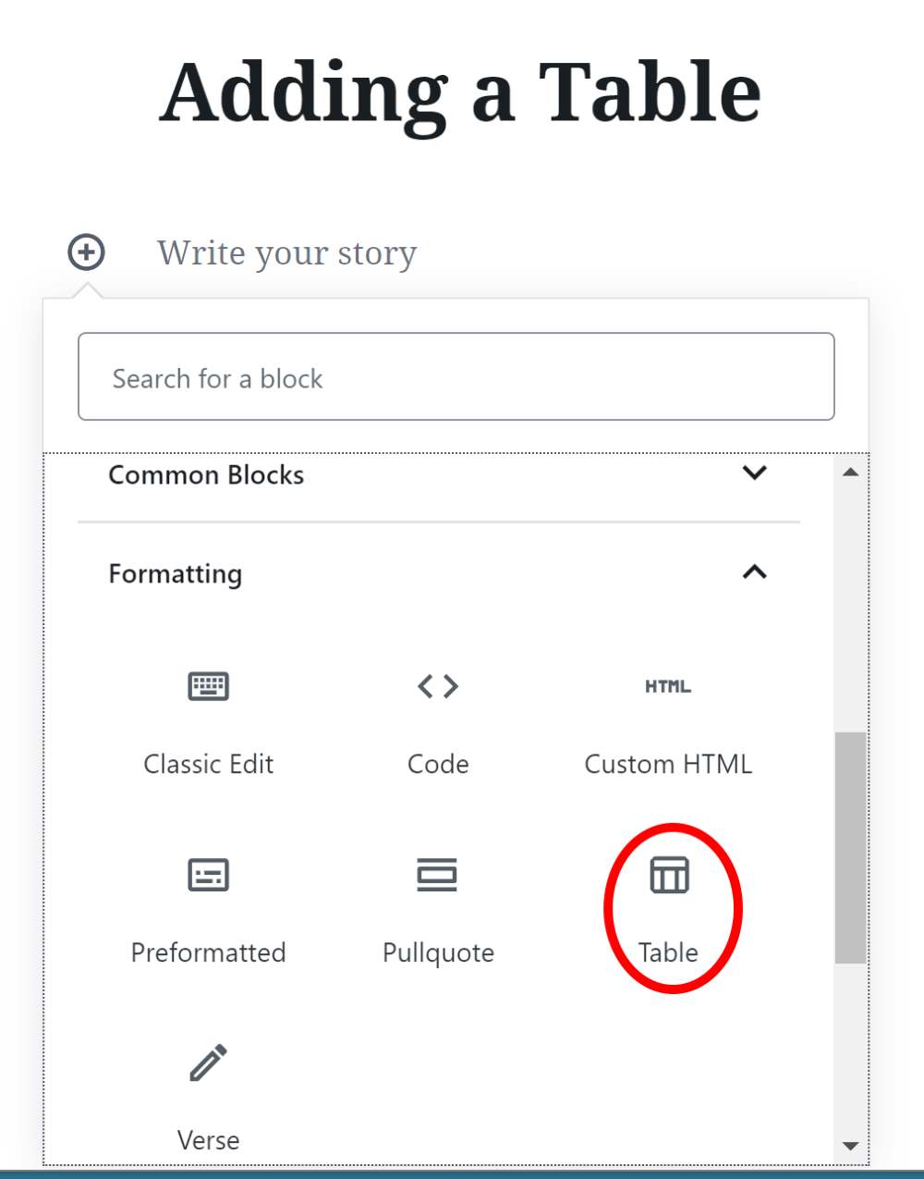Click inside the Search for a block field

(456, 376)
